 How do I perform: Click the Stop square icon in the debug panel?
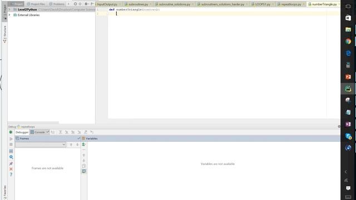pyautogui.click(x=11, y=144)
